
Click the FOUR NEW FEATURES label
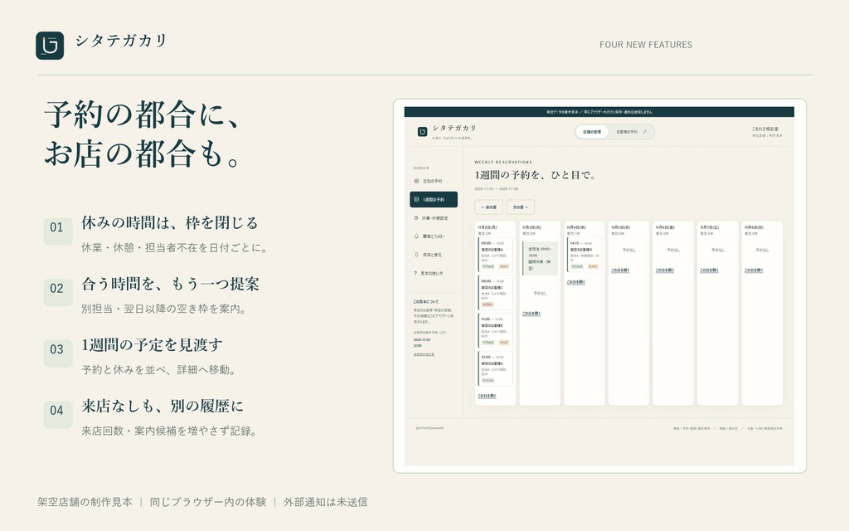pos(646,45)
